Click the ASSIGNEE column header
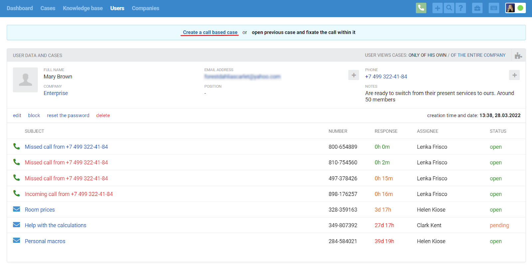 [x=428, y=131]
